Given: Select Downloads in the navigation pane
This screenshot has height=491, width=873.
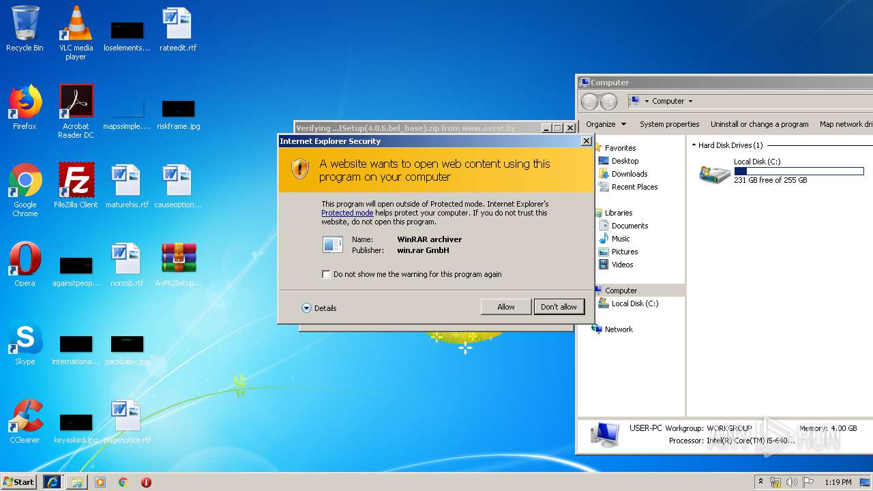Looking at the screenshot, I should [630, 174].
